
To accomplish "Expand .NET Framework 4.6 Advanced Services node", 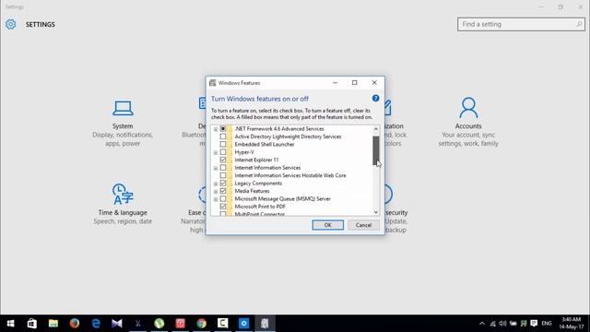I will click(x=216, y=129).
